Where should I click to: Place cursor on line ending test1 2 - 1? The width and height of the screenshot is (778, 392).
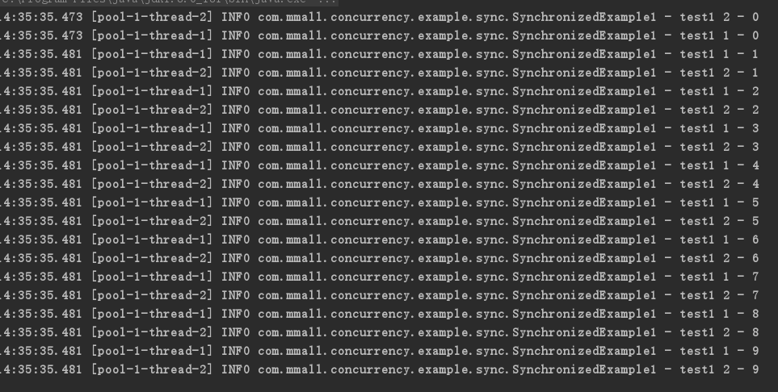(380, 73)
